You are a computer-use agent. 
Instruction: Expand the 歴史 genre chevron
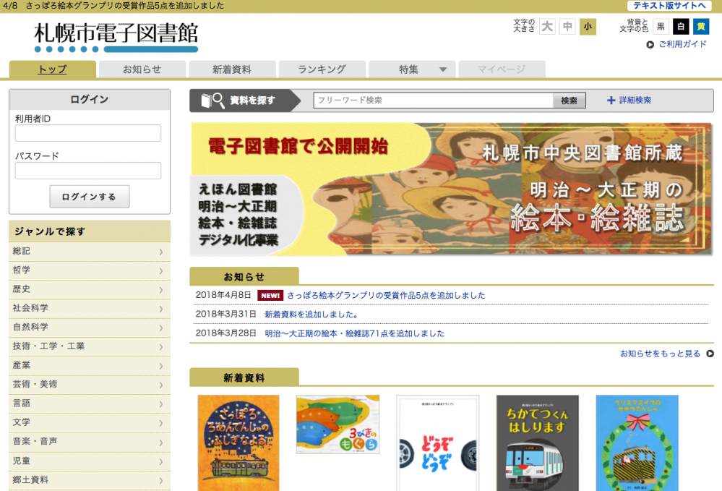[x=161, y=290]
